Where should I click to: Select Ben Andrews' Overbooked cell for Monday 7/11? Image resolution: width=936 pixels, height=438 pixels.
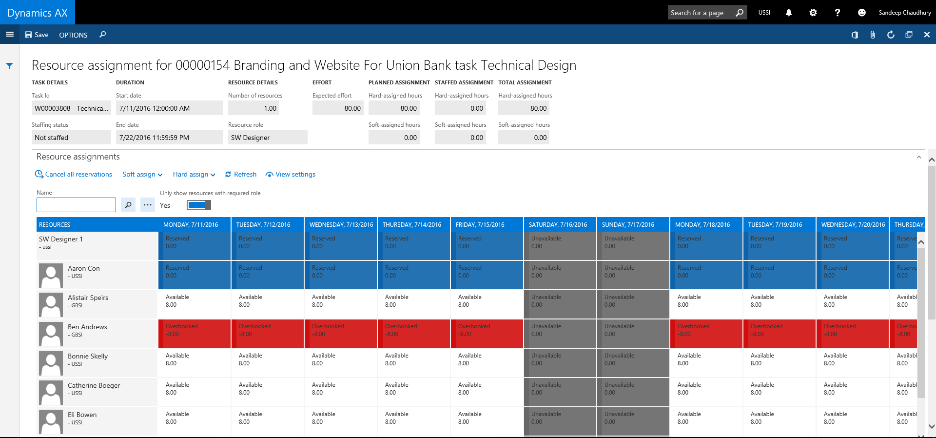pyautogui.click(x=195, y=334)
